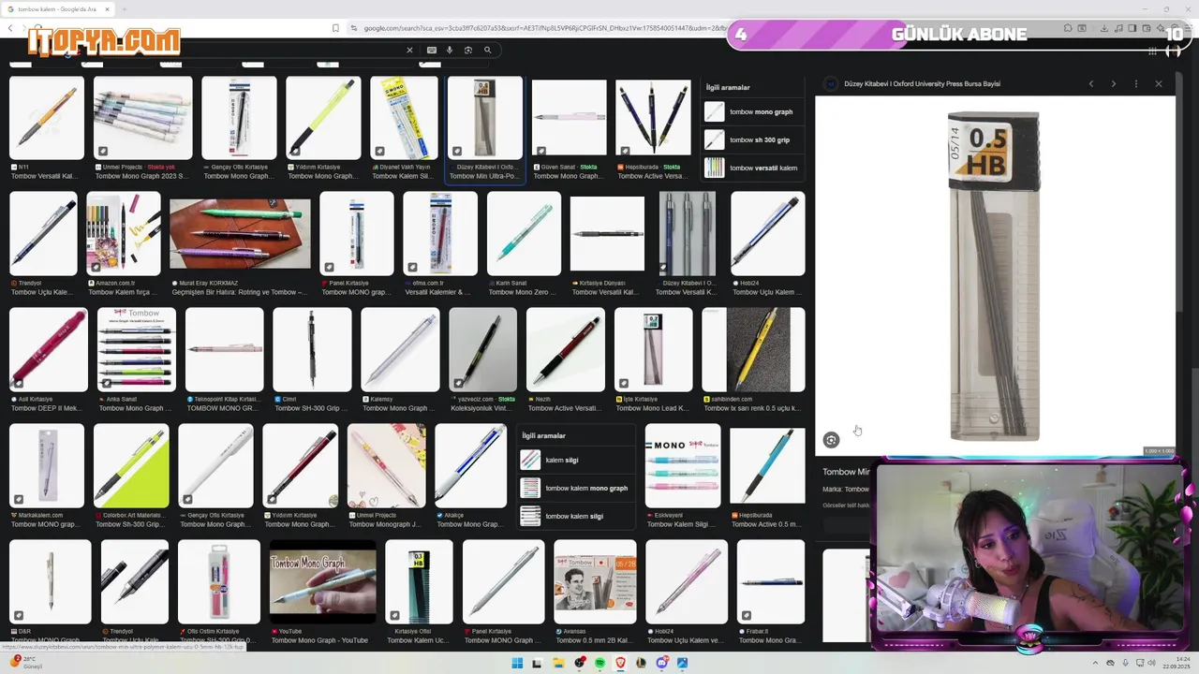
Task: Select related search 'tombow versatil kalem'
Action: coord(754,168)
